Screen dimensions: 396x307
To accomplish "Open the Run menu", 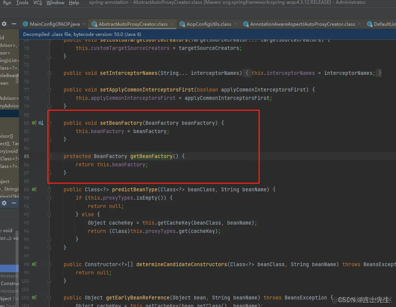I will [x=7, y=3].
